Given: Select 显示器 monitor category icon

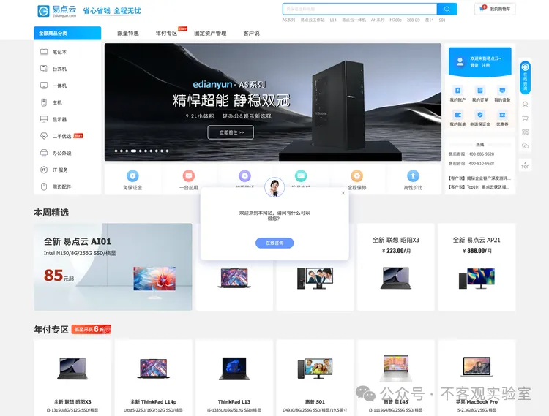Looking at the screenshot, I should (x=44, y=119).
